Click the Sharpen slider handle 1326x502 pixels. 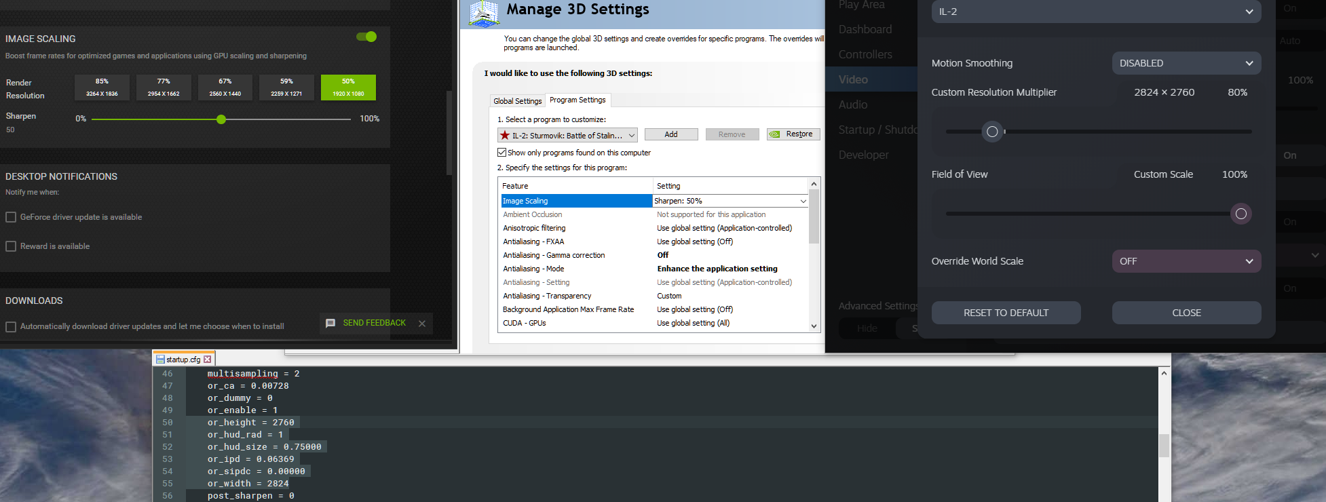pos(221,119)
